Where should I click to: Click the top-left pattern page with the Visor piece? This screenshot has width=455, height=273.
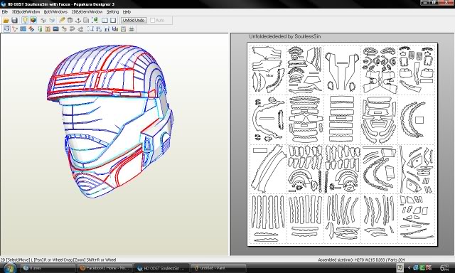[x=268, y=70]
